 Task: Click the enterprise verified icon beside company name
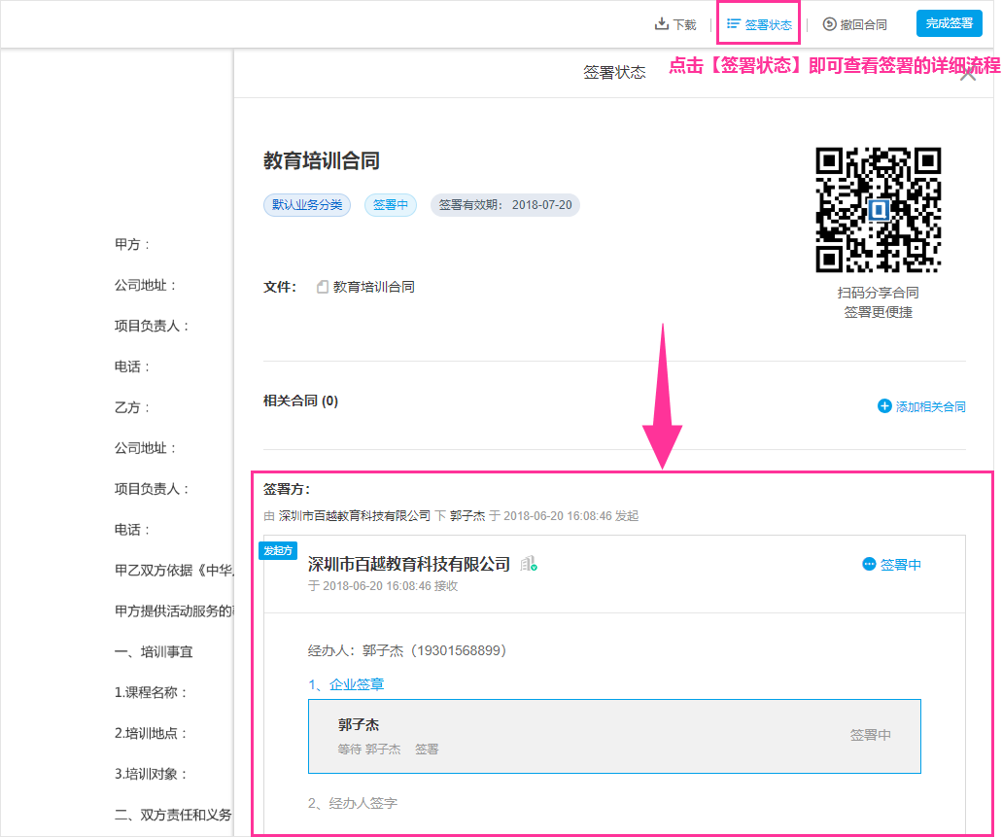(x=528, y=564)
